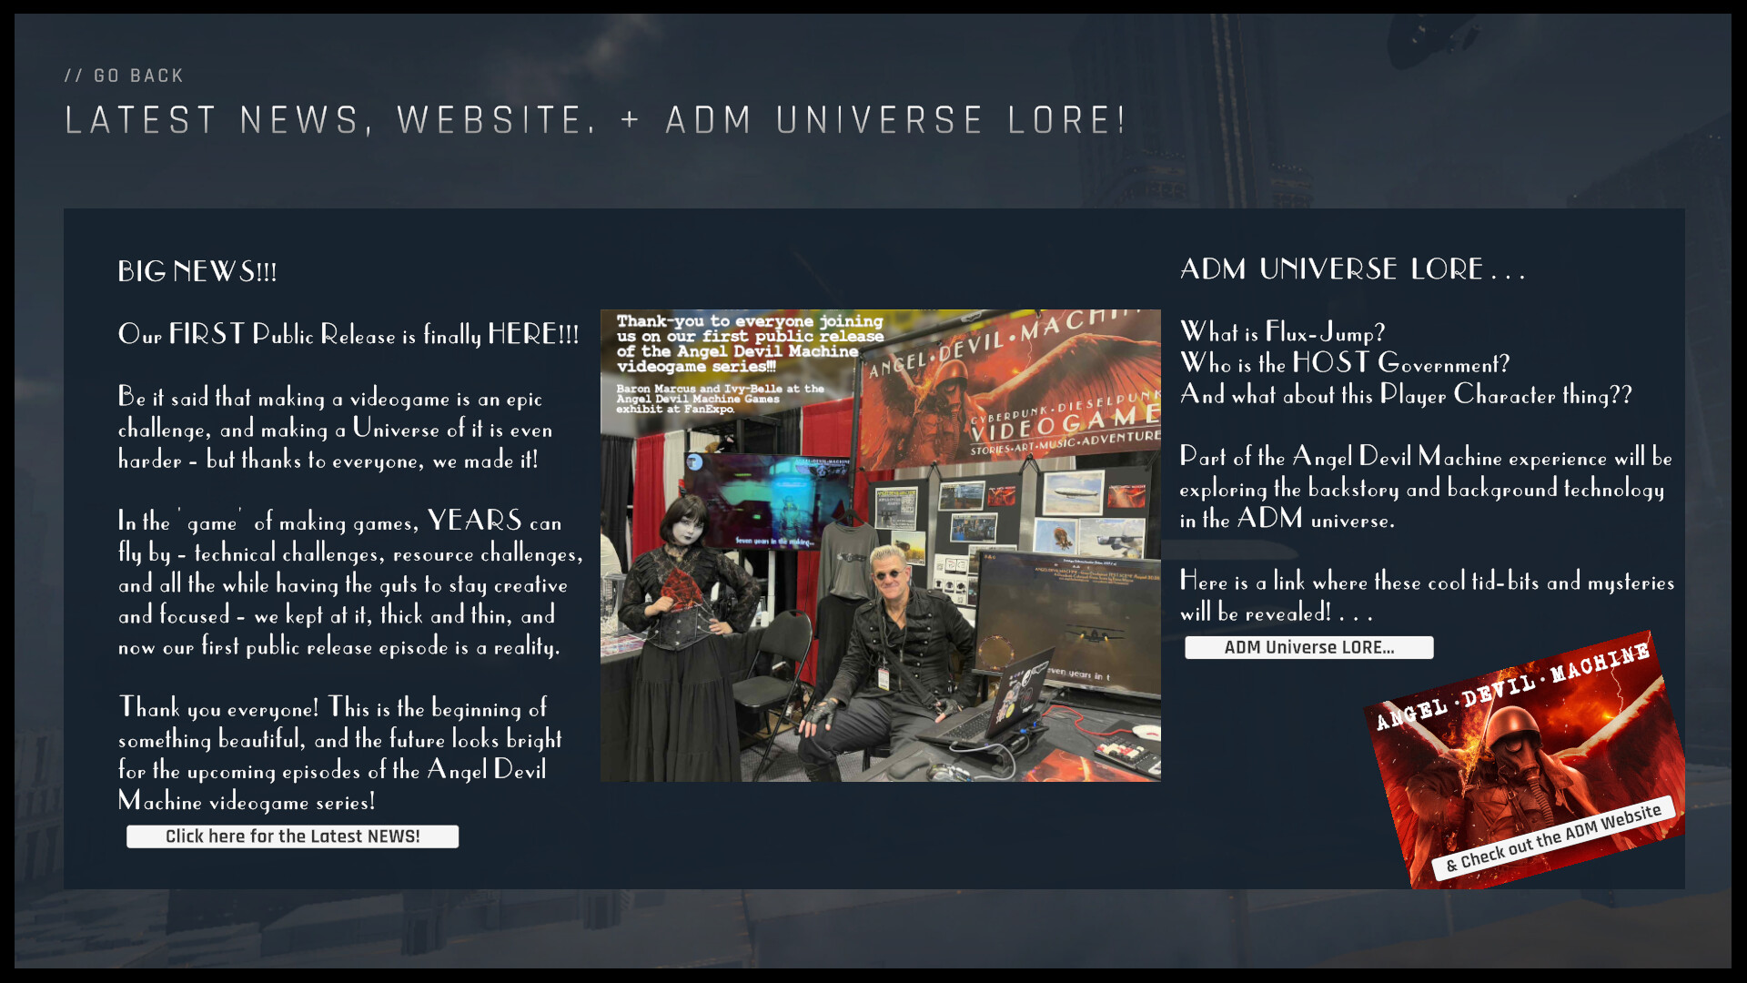Image resolution: width=1747 pixels, height=983 pixels.
Task: Click the ADM UNIVERSE LORE heading
Action: tap(1351, 269)
